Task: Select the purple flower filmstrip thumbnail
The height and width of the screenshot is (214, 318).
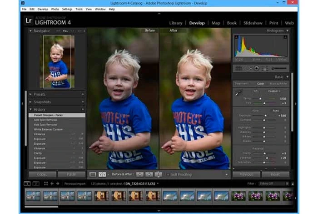Action: tap(238, 196)
